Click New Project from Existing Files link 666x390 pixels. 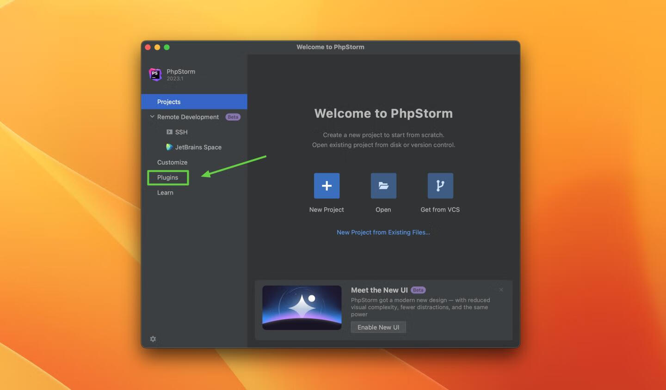click(x=383, y=232)
